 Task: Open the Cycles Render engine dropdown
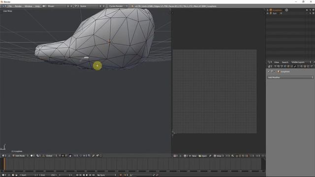[x=118, y=6]
